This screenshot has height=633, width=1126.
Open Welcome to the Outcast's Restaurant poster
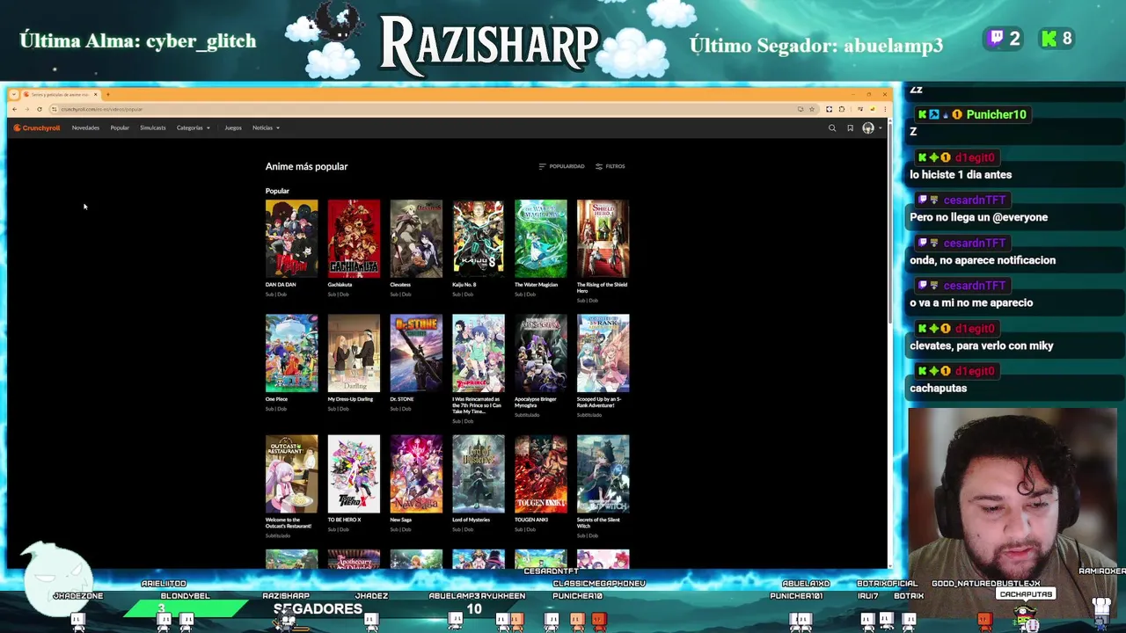pyautogui.click(x=291, y=474)
